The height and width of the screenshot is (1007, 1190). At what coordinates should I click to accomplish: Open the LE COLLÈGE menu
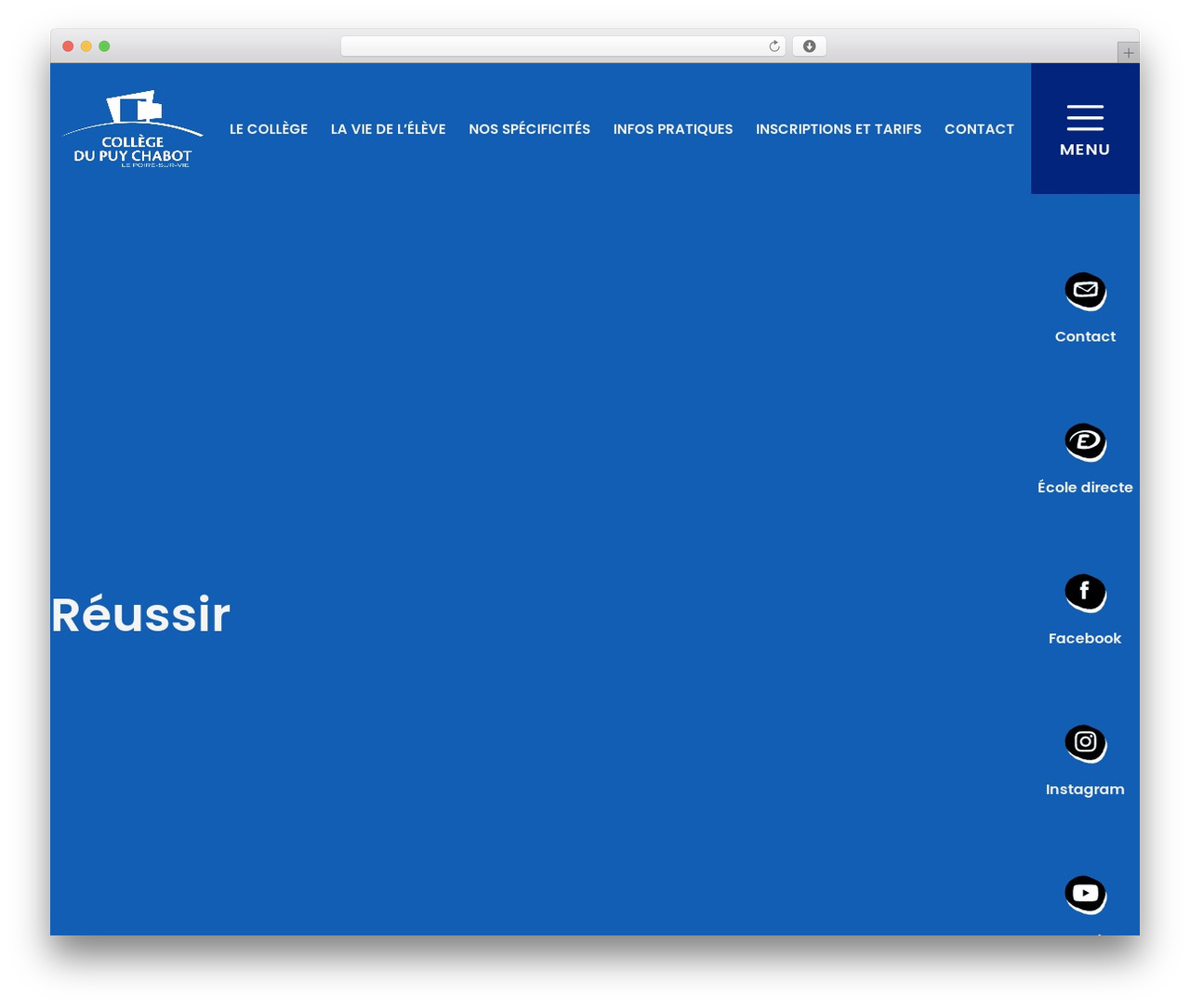(269, 129)
